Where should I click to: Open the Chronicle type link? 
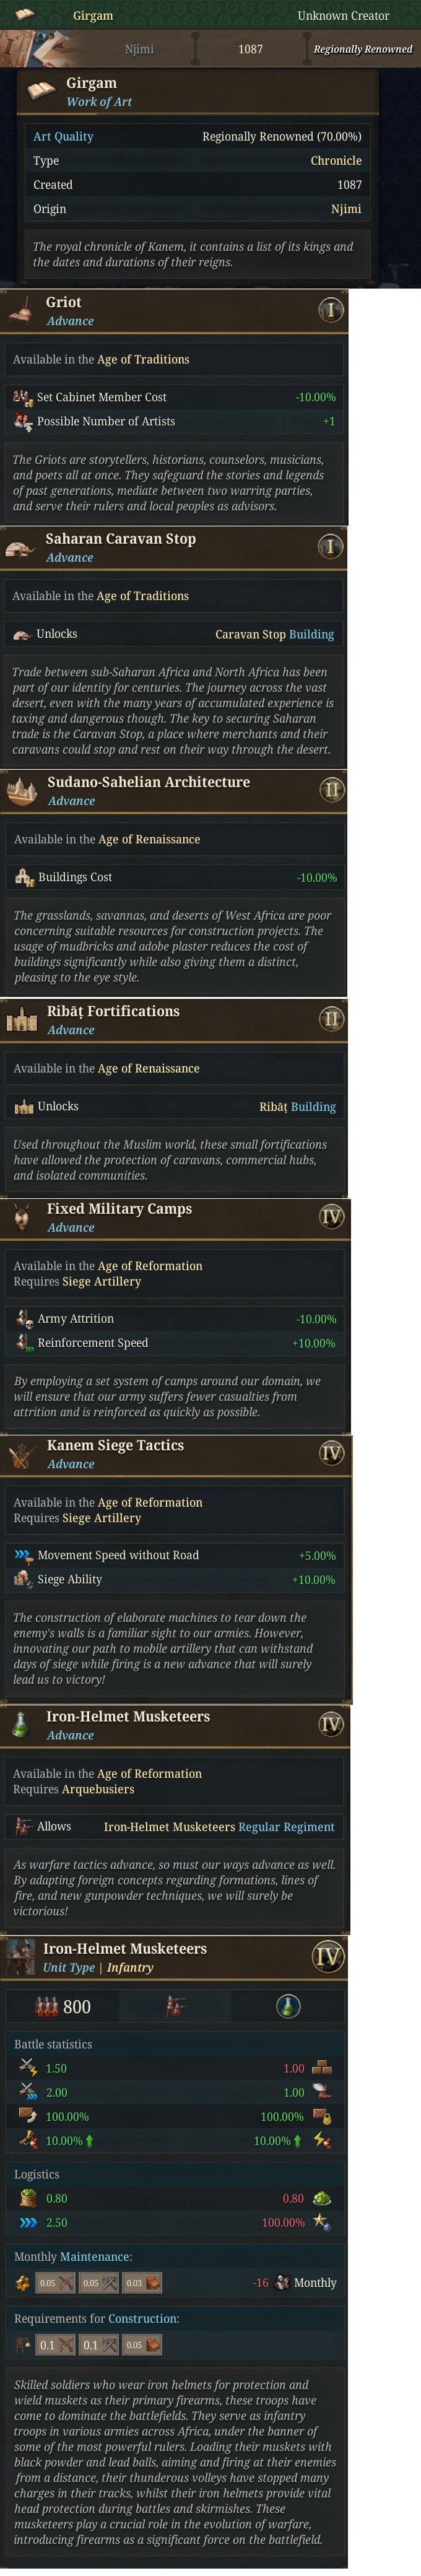coord(335,160)
